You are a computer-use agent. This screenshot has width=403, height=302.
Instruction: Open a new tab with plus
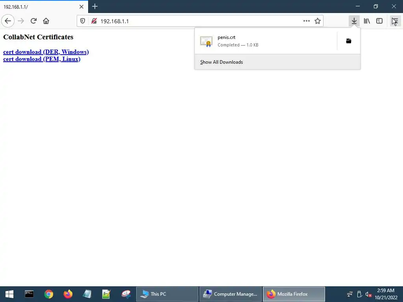[x=95, y=6]
